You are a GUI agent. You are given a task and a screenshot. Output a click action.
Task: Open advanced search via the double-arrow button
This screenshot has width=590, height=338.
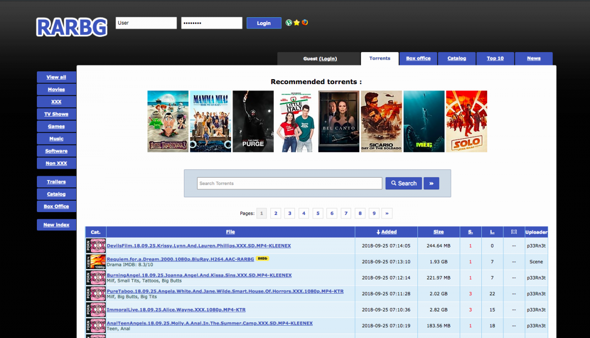pyautogui.click(x=431, y=183)
